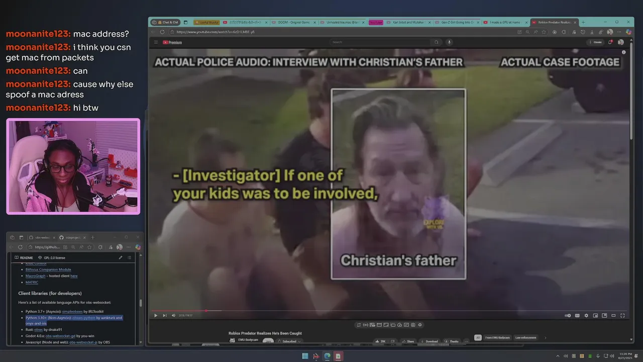Open Microsoft Edge from taskbar
Viewport: 643px width, 362px height.
click(327, 356)
